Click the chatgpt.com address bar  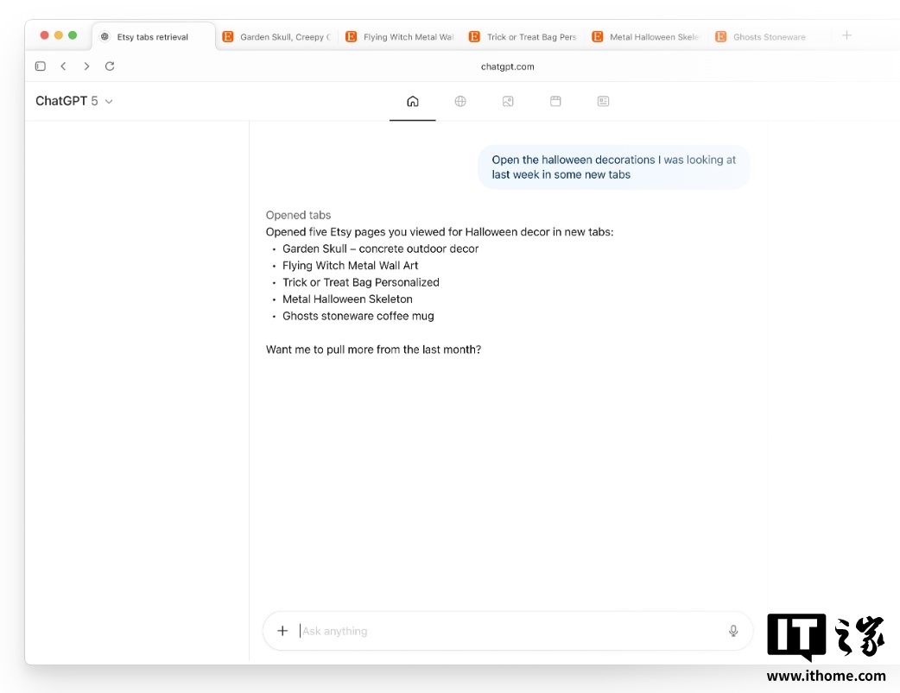tap(507, 66)
